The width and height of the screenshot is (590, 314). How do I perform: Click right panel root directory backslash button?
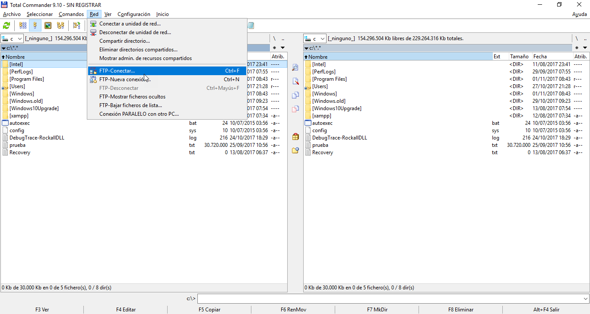(x=577, y=38)
